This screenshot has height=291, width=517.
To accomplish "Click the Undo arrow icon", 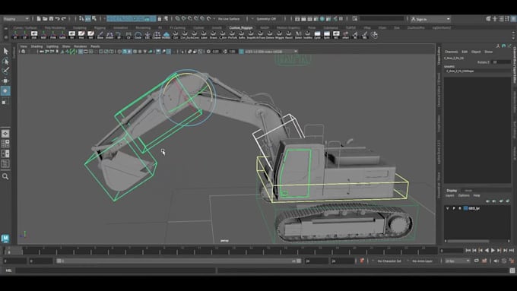I will pyautogui.click(x=58, y=19).
